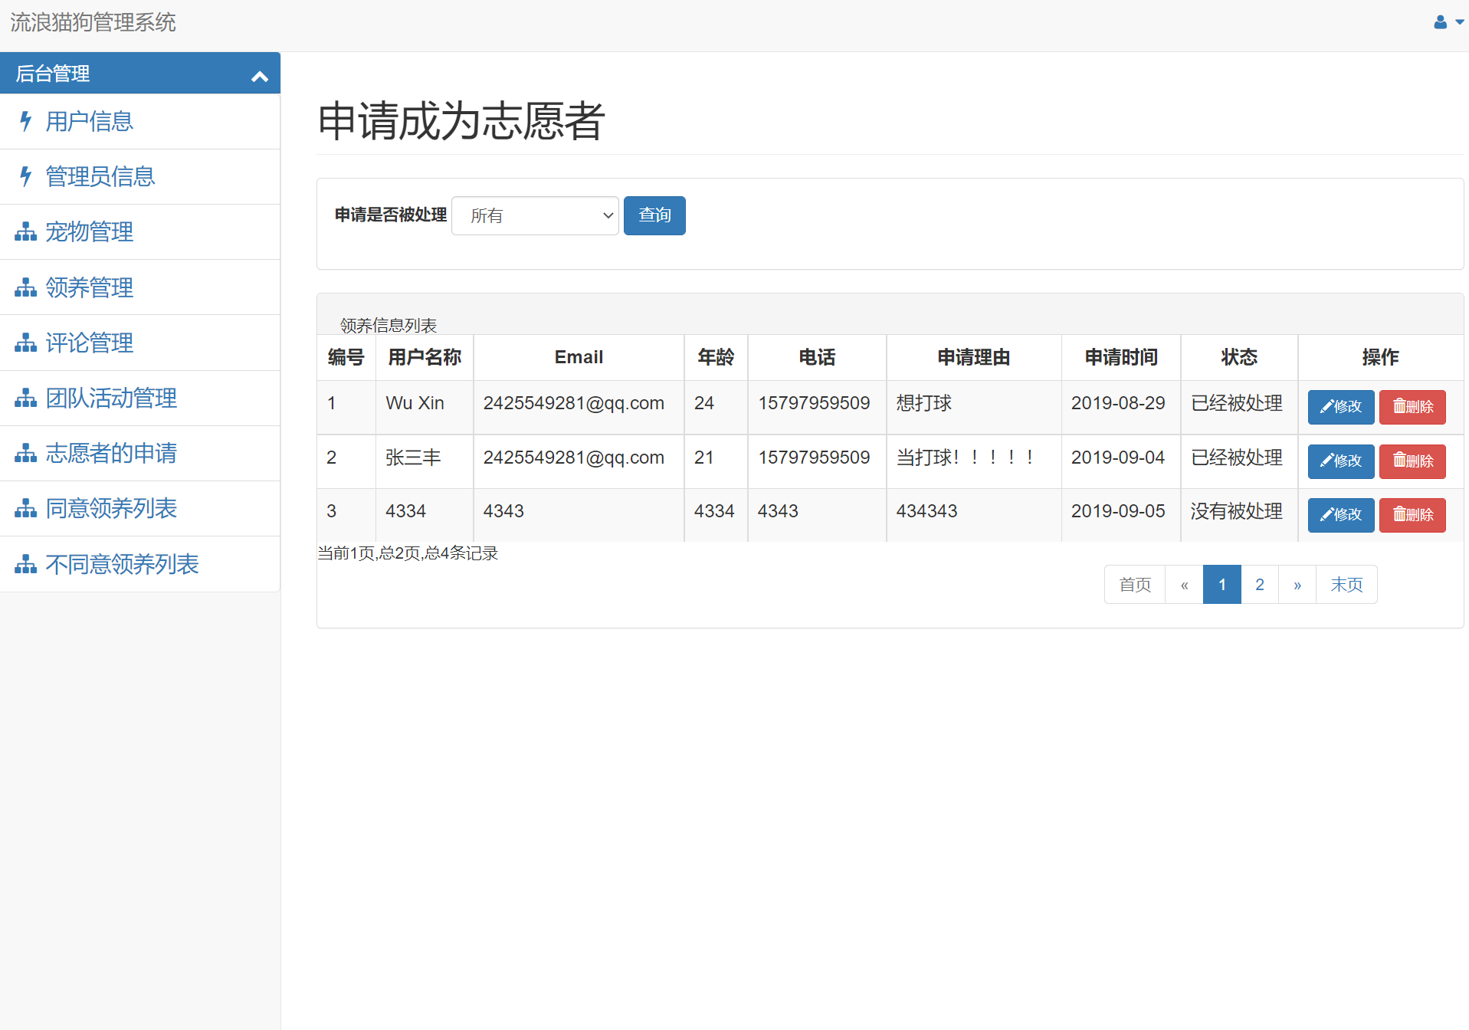Click the age value 21
The height and width of the screenshot is (1030, 1469).
pyautogui.click(x=704, y=458)
